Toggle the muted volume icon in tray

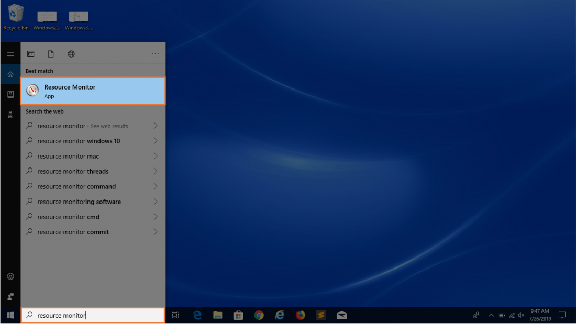coord(521,315)
